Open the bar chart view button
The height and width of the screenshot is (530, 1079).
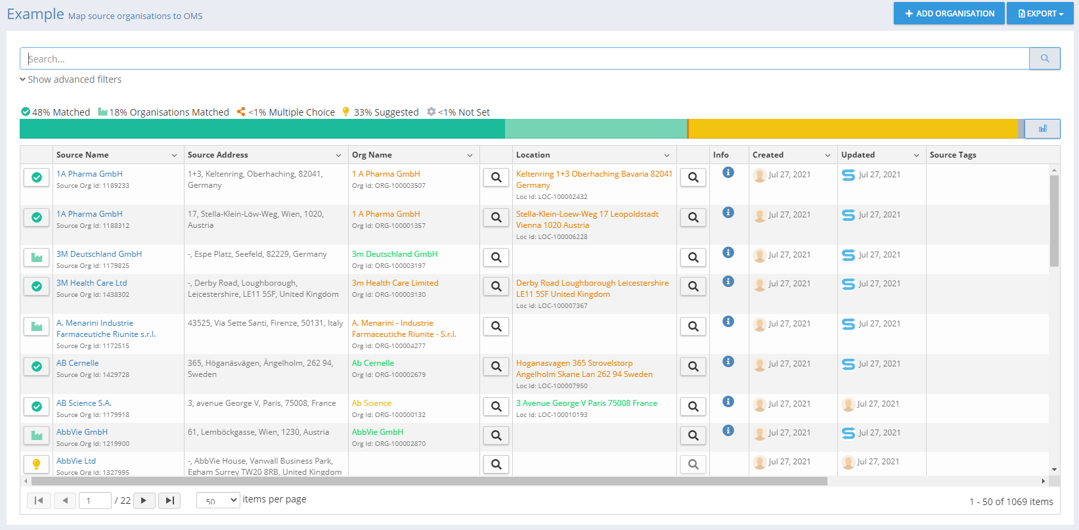click(x=1042, y=129)
